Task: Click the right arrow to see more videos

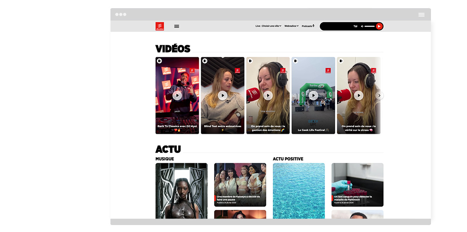Action: coord(379,95)
